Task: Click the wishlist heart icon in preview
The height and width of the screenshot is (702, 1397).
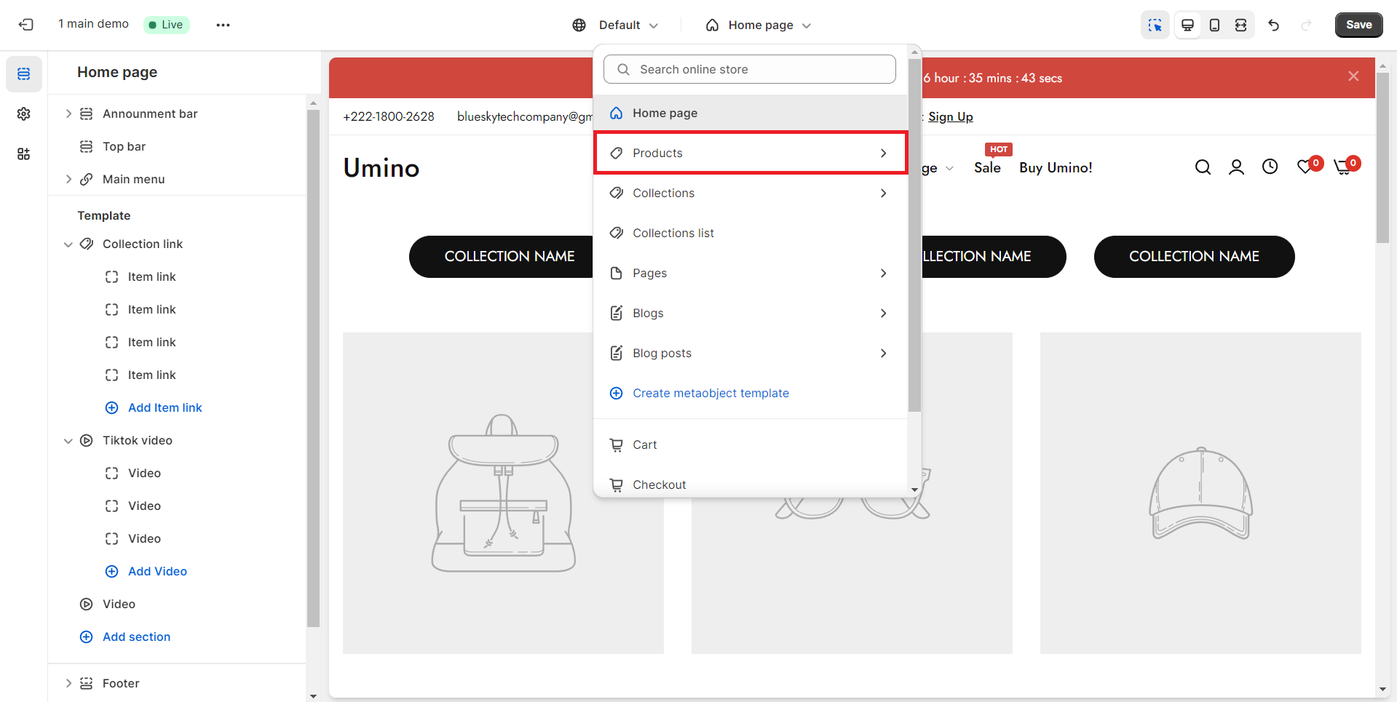Action: (1305, 167)
